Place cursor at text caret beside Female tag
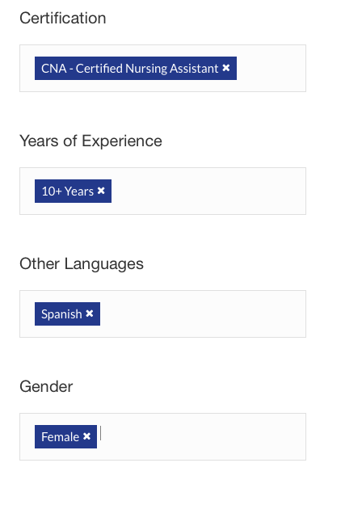 click(x=101, y=433)
